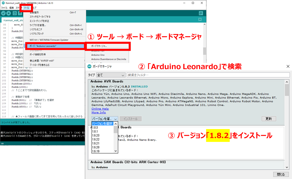
Task: Select ボード: "Arduino Leonardo" menu entry
Action: pos(55,46)
